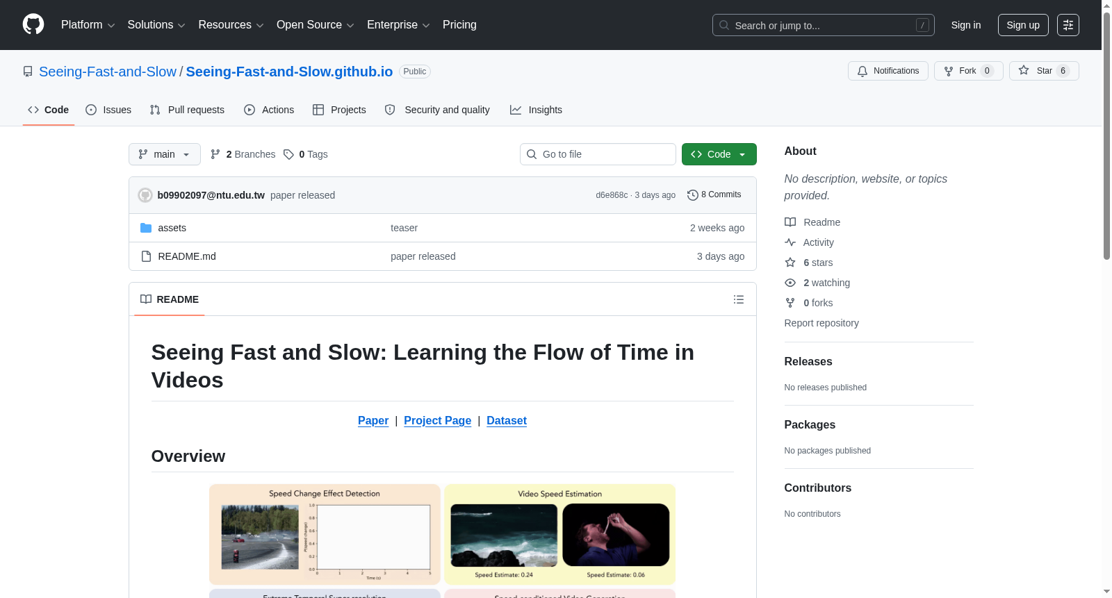Click the Video Speed Estimation image
This screenshot has width=1112, height=598.
[x=560, y=534]
